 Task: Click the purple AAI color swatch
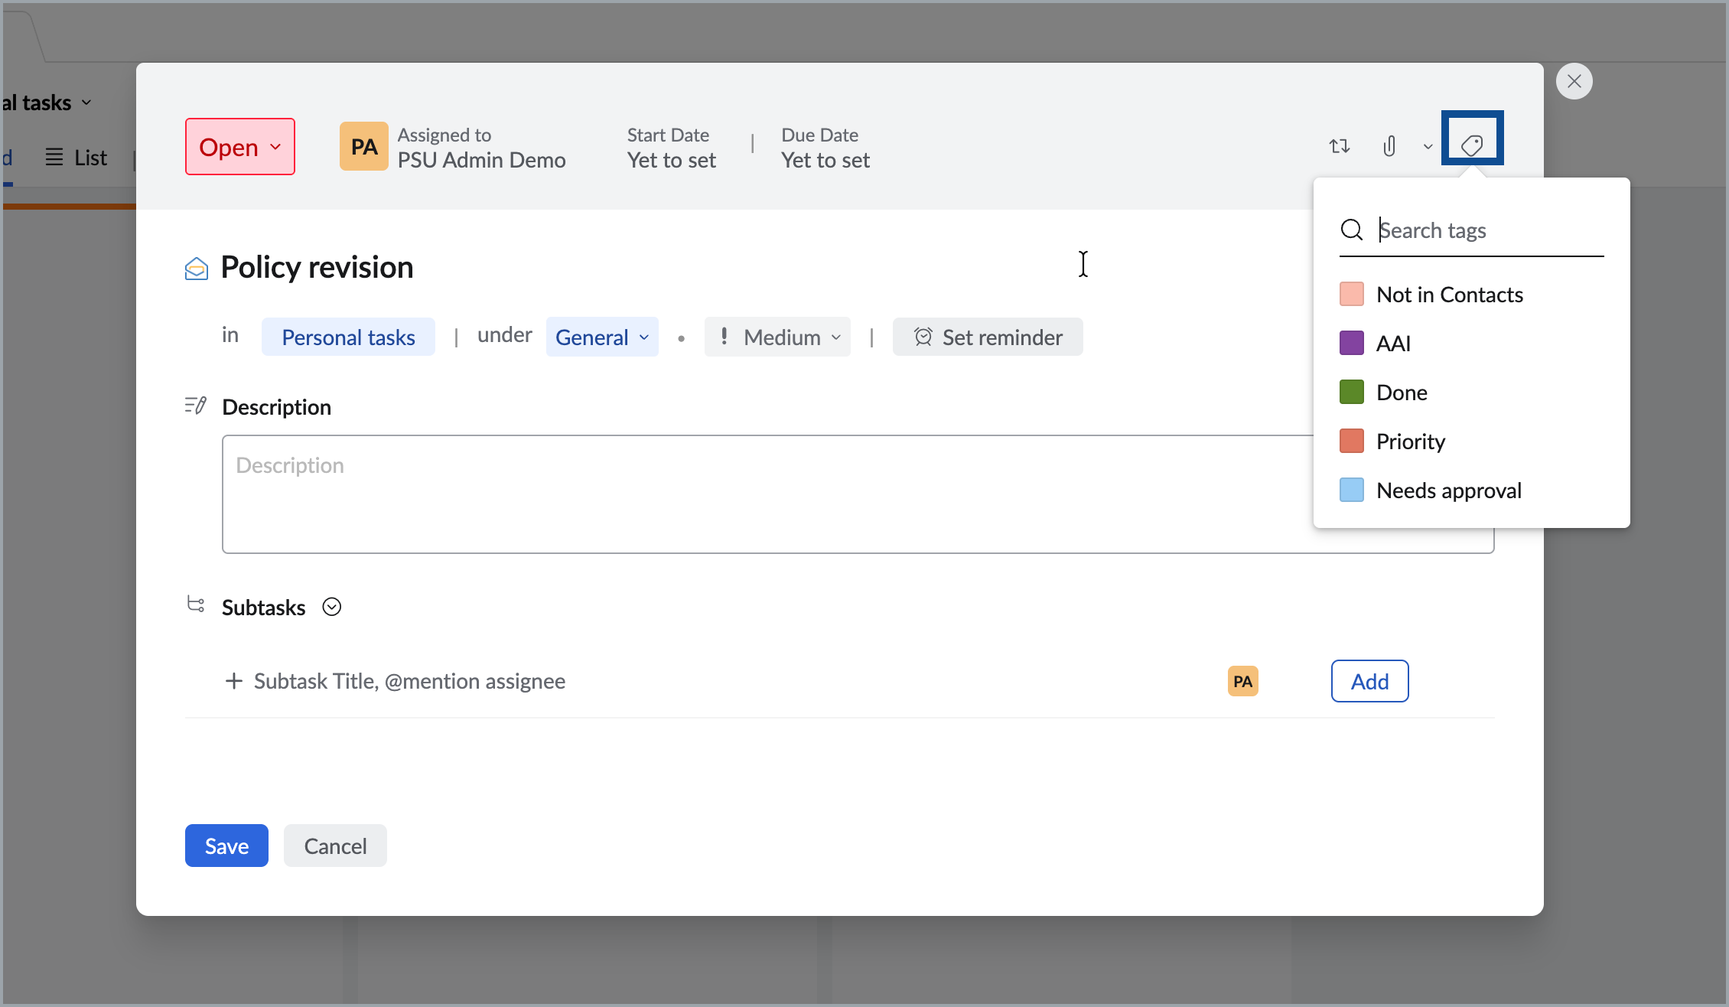(x=1352, y=343)
